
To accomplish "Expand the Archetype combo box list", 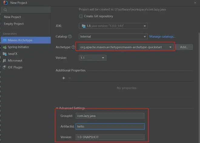I will point(171,47).
